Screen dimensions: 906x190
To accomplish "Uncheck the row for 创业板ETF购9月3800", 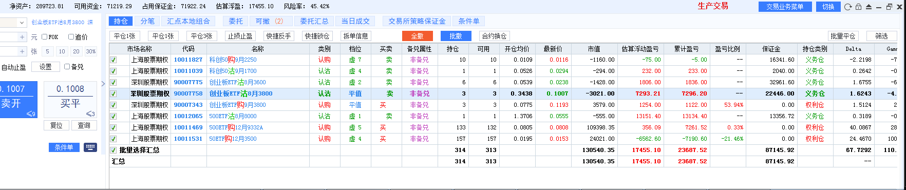I will pyautogui.click(x=114, y=105).
